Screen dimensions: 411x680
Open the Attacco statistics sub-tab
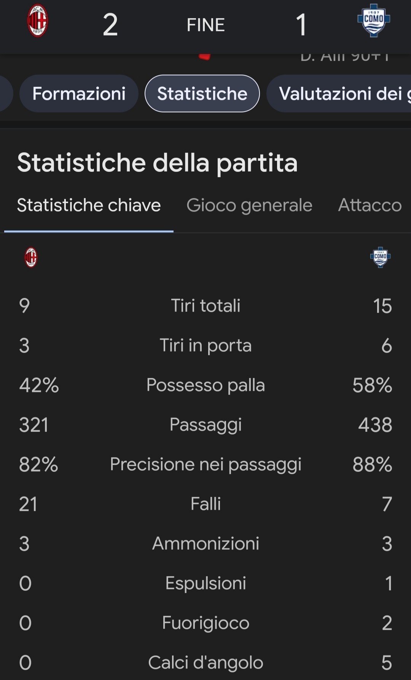[370, 205]
